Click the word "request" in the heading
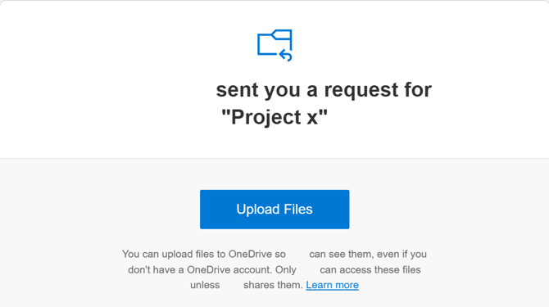The width and height of the screenshot is (549, 307). coord(361,91)
